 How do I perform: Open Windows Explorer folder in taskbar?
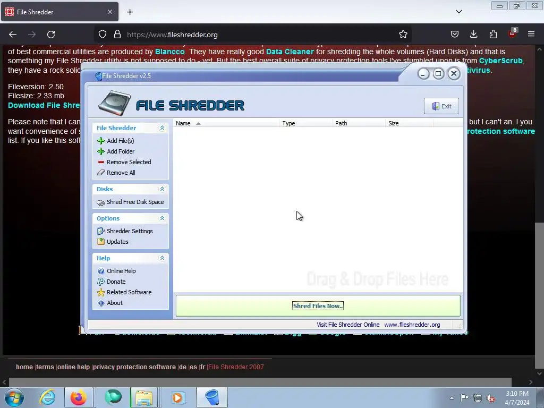click(144, 397)
